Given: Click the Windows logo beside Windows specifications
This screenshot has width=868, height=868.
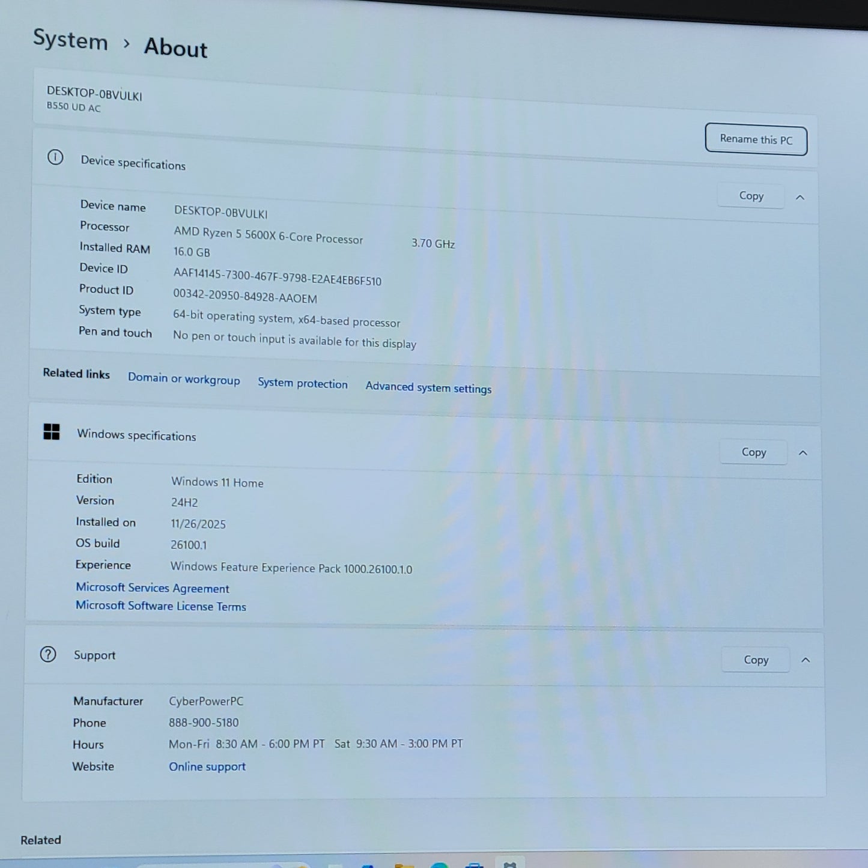Looking at the screenshot, I should click(x=52, y=431).
